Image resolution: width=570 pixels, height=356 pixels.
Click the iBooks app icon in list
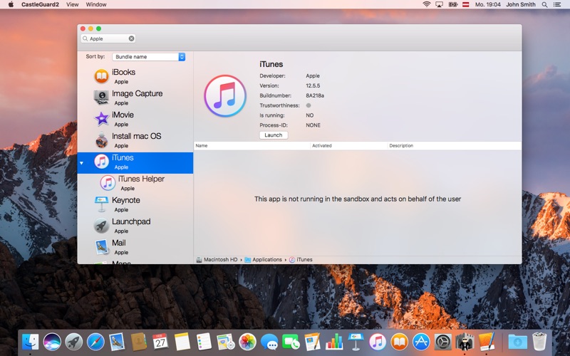(101, 76)
